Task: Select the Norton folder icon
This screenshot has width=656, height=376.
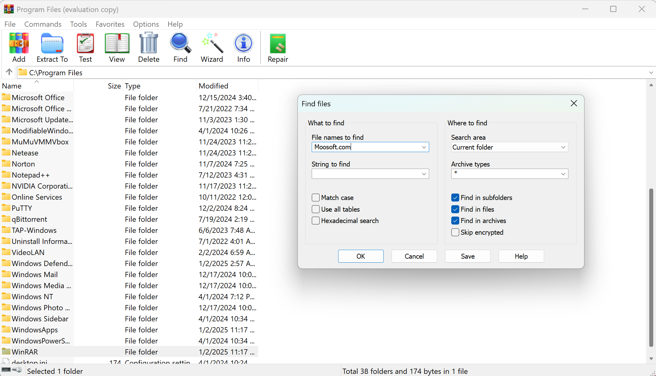Action: (6, 163)
